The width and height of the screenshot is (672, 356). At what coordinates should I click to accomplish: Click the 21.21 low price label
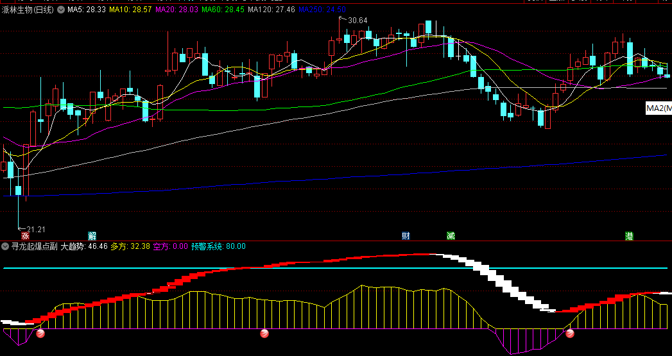[x=35, y=230]
